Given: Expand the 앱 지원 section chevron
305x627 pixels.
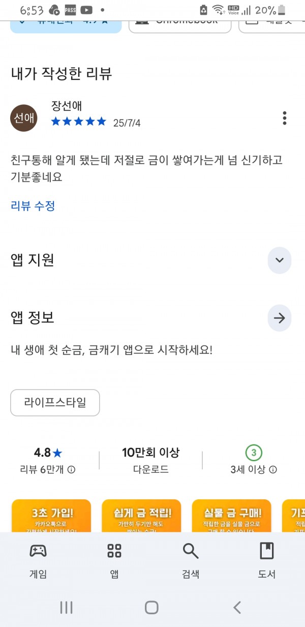Looking at the screenshot, I should tap(279, 260).
